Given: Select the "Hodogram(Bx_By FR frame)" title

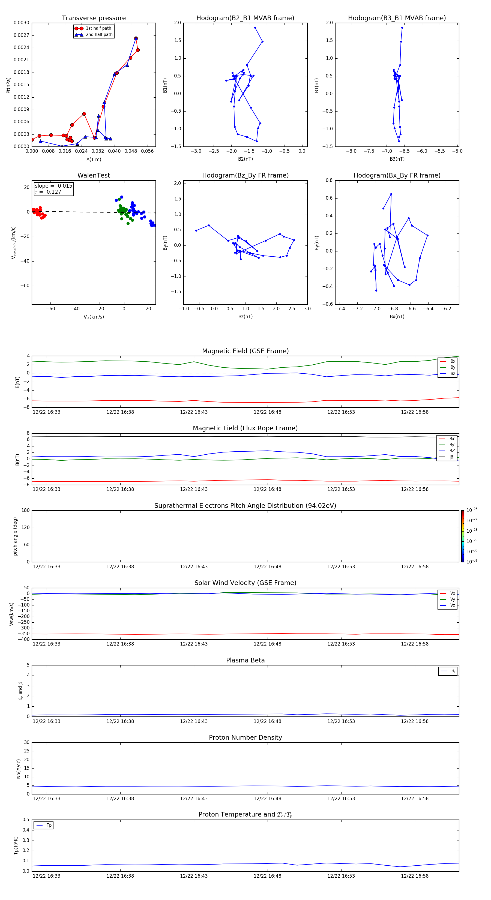Looking at the screenshot, I should (397, 175).
